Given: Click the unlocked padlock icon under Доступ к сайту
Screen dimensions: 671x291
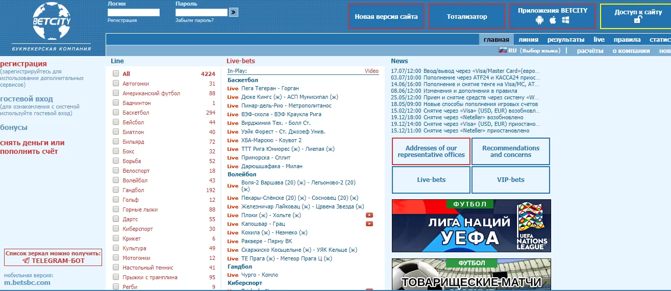Looking at the screenshot, I should [x=638, y=20].
